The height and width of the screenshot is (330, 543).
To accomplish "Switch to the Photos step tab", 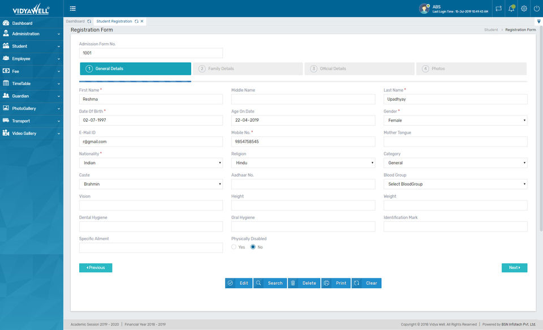I will tap(471, 68).
